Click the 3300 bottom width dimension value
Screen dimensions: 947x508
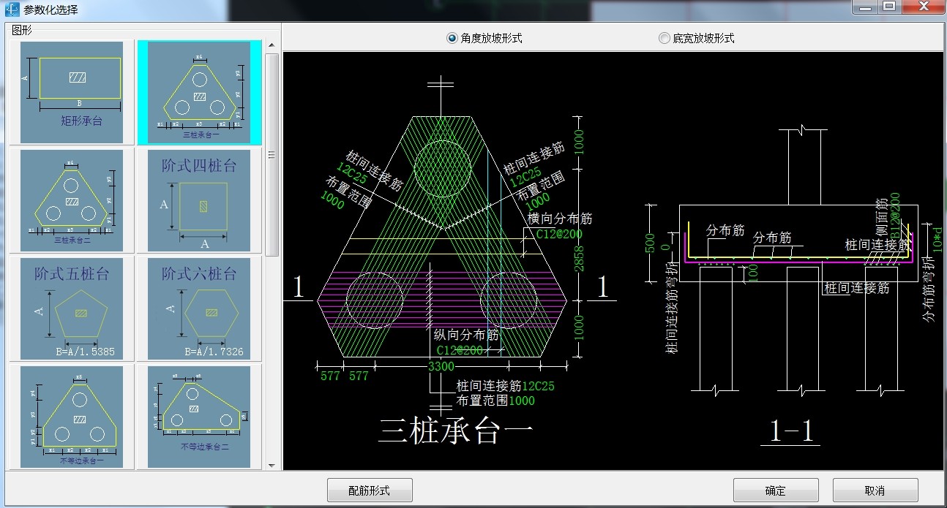click(x=441, y=366)
